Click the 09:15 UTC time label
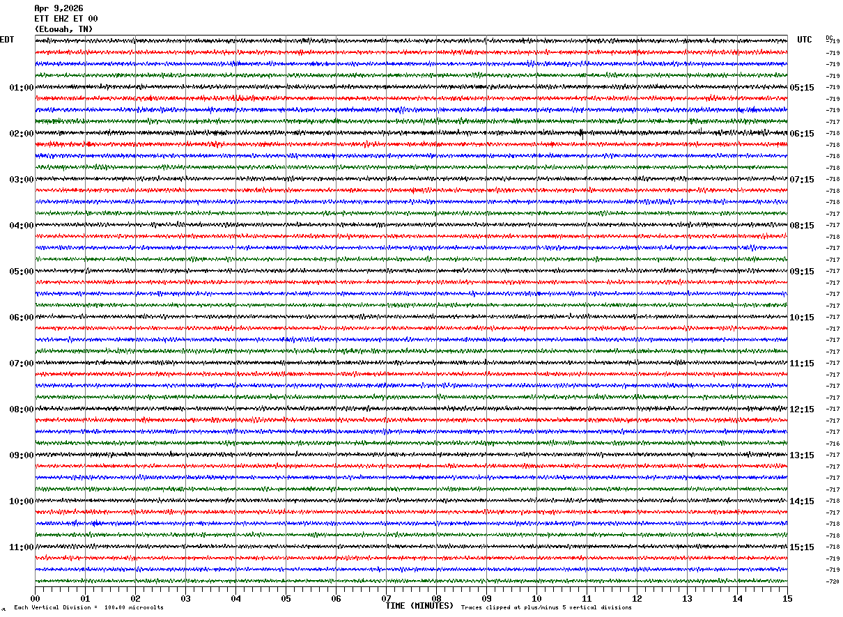The width and height of the screenshot is (843, 617). 802,272
